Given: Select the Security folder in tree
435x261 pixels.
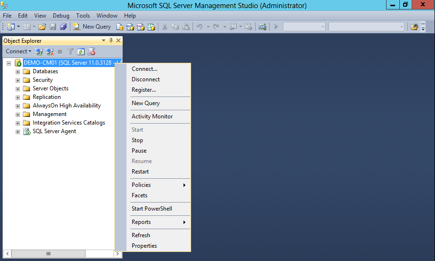Looking at the screenshot, I should tap(42, 80).
